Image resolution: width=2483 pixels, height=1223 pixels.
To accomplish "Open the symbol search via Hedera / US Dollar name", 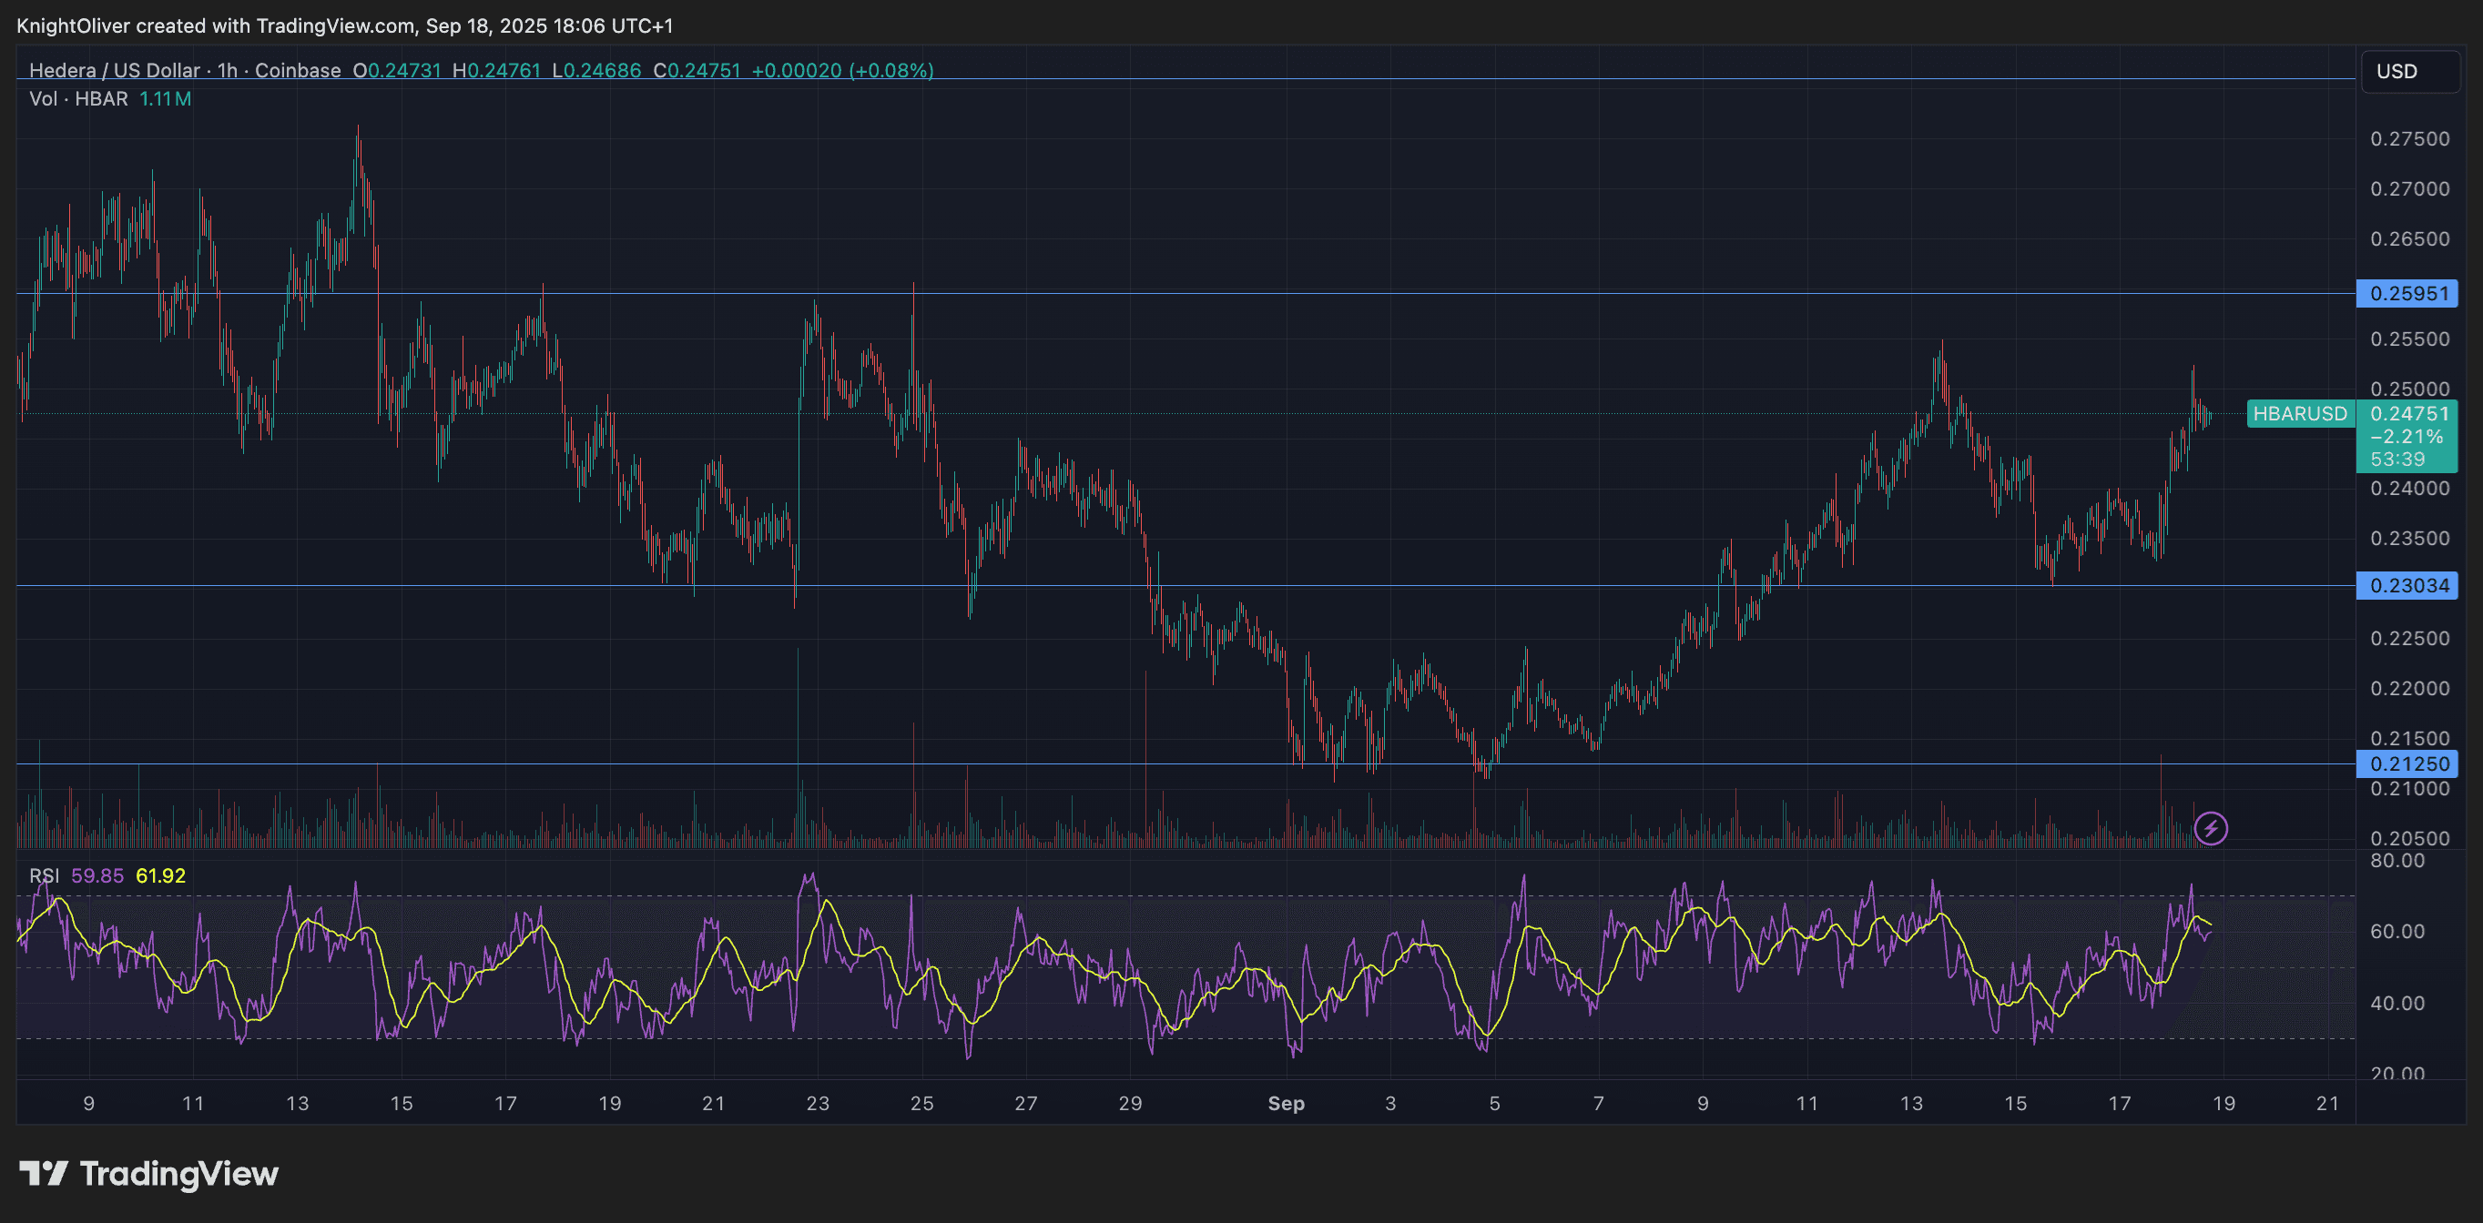I will (x=116, y=70).
